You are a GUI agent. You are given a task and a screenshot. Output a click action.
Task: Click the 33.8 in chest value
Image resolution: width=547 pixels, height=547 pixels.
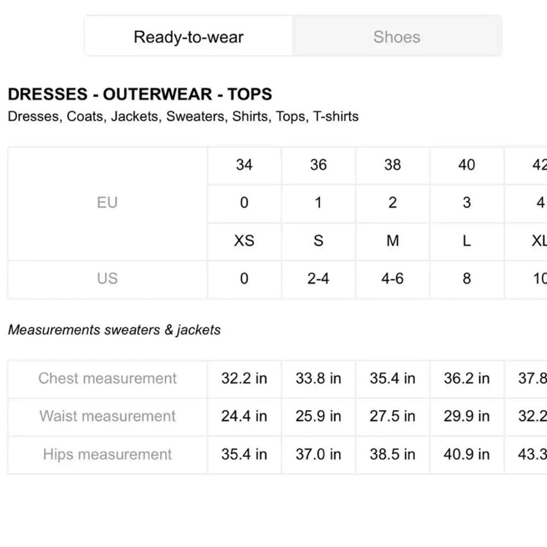tap(318, 379)
